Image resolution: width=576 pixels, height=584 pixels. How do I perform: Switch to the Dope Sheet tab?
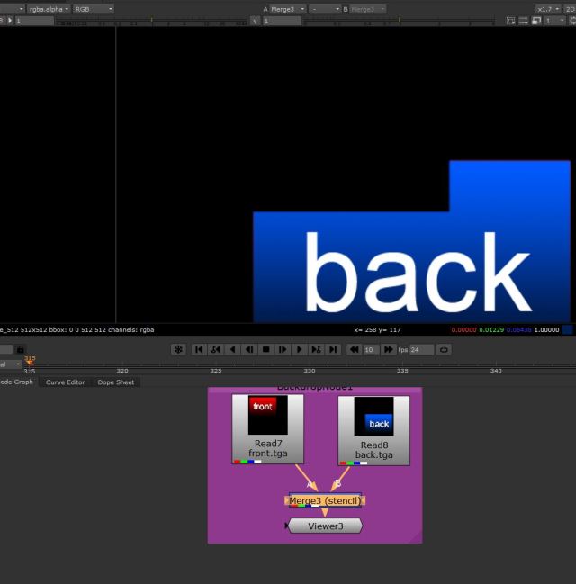[x=116, y=382]
